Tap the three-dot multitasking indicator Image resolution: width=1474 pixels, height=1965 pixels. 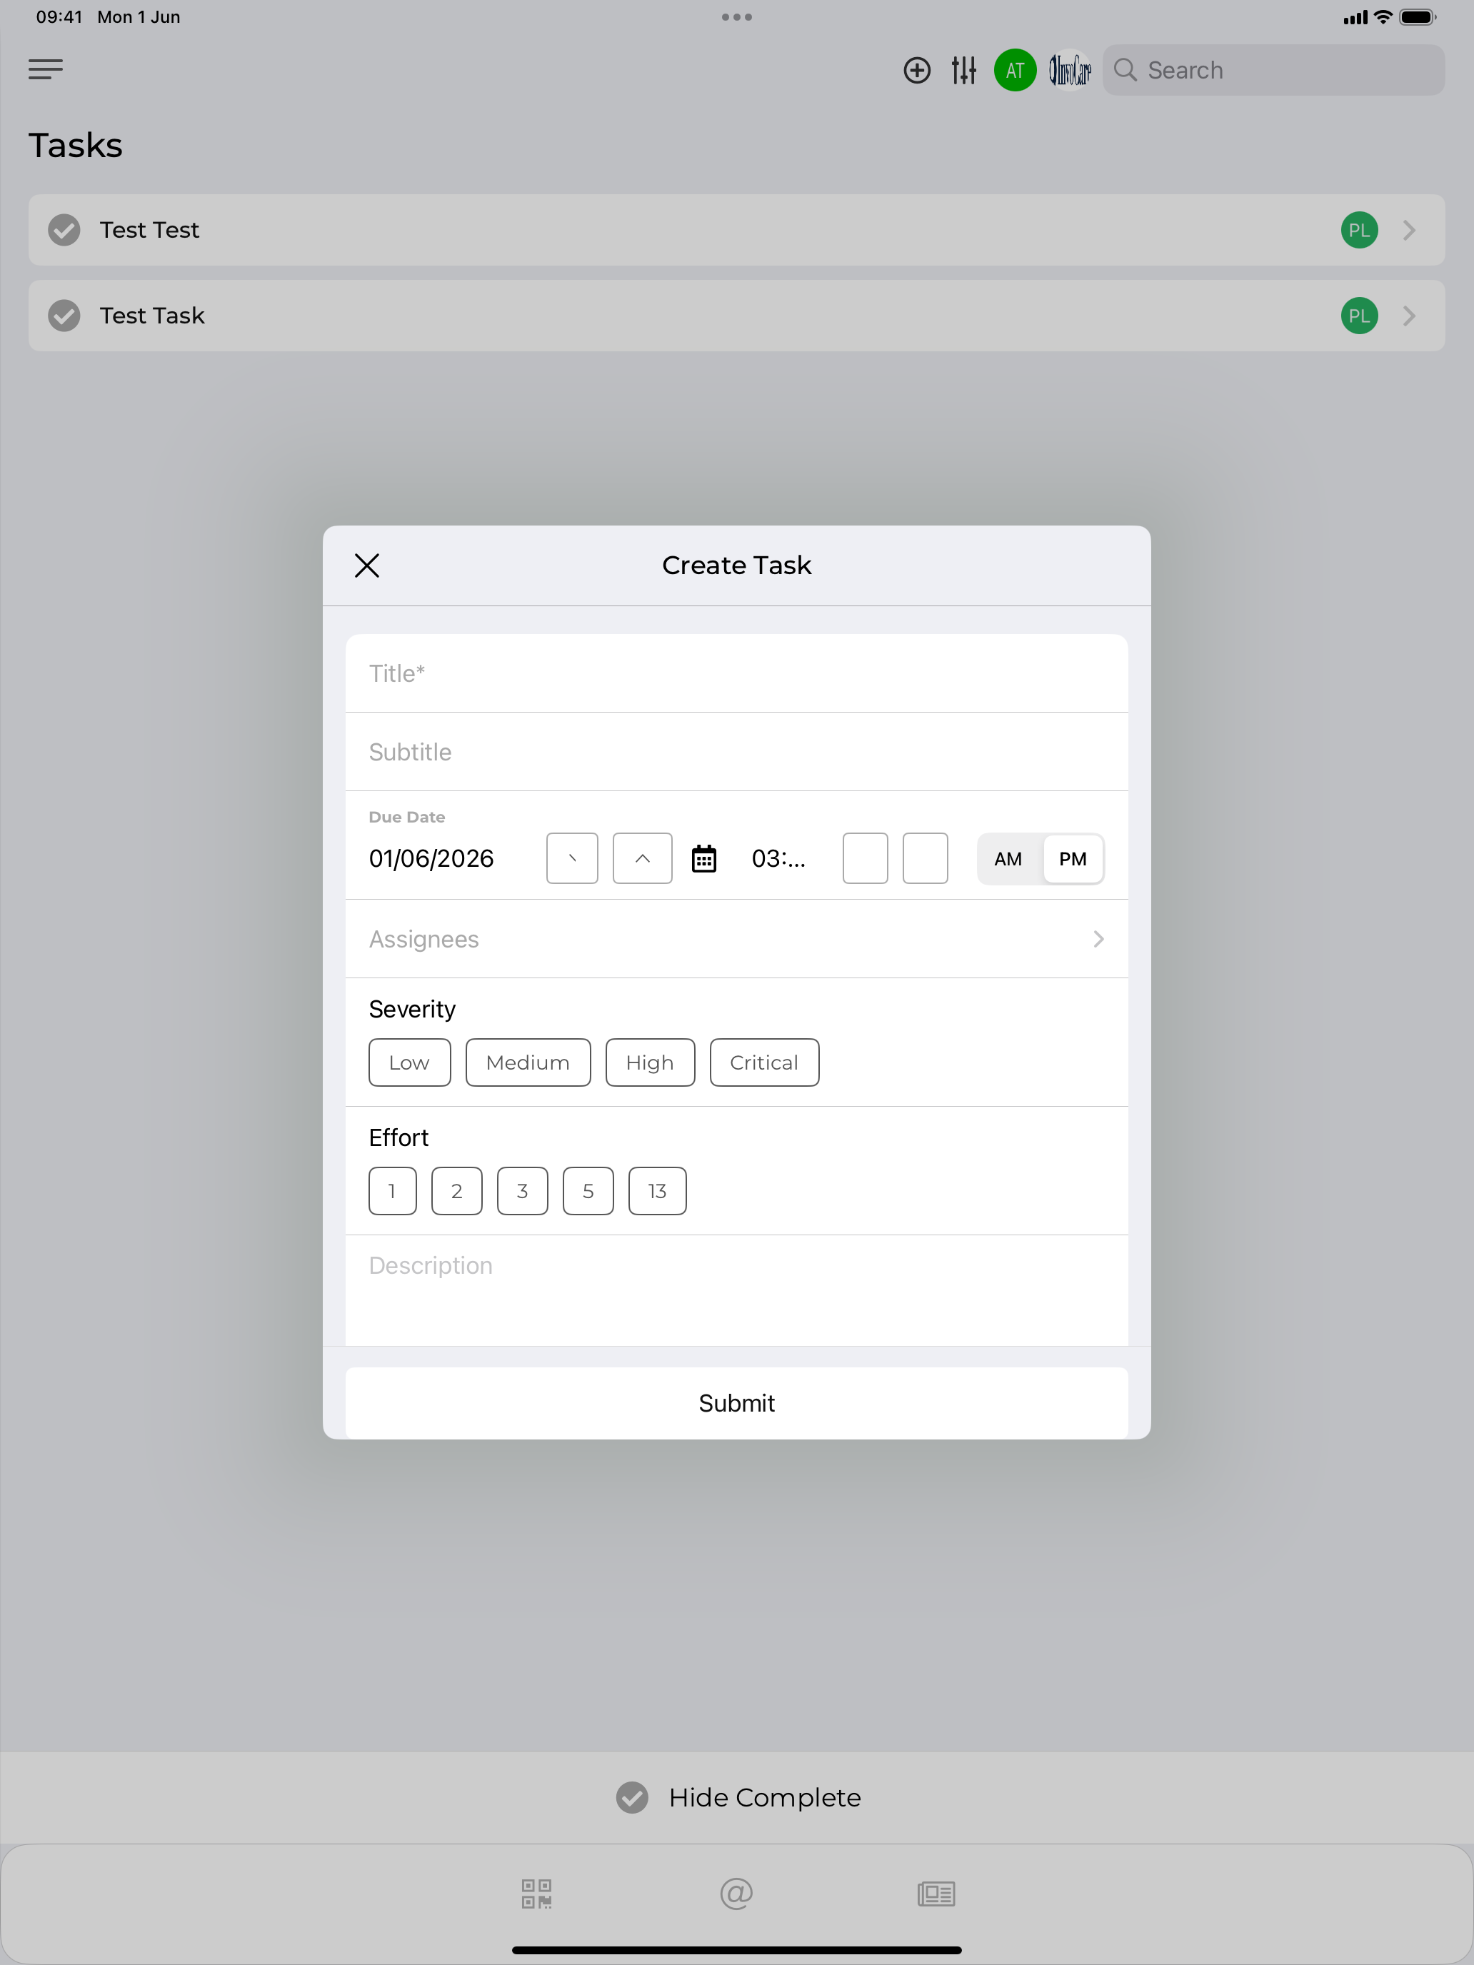point(736,17)
